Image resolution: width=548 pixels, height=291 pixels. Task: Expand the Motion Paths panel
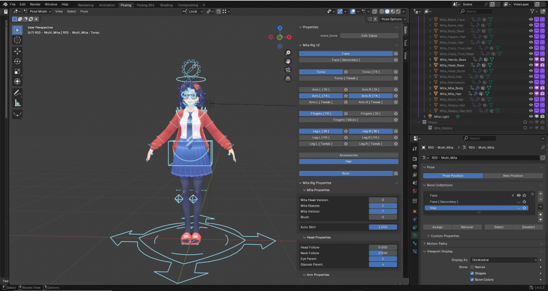[438, 244]
